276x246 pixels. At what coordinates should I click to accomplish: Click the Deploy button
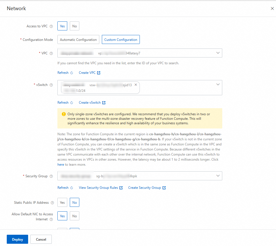(x=17, y=239)
